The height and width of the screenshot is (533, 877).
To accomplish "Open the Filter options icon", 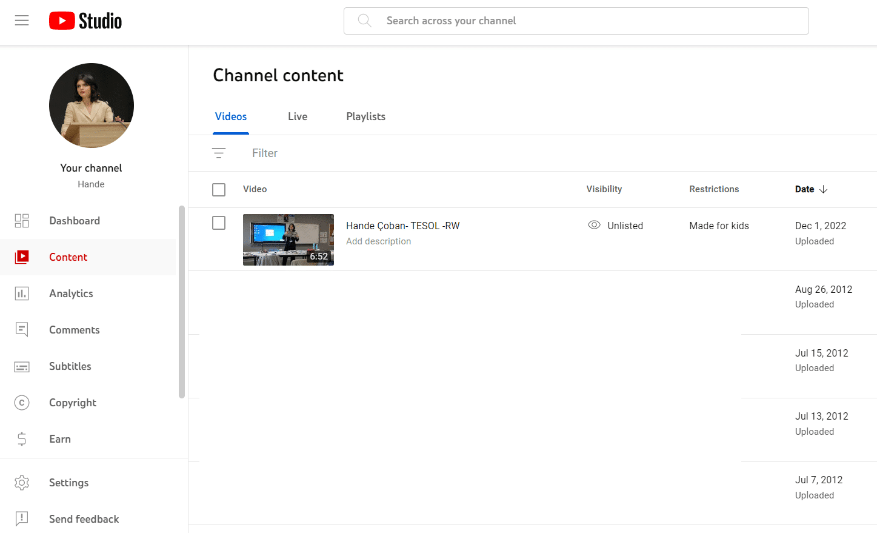I will pyautogui.click(x=219, y=153).
